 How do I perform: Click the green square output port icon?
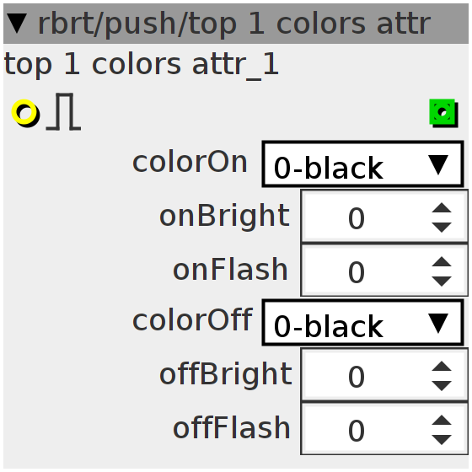click(443, 113)
